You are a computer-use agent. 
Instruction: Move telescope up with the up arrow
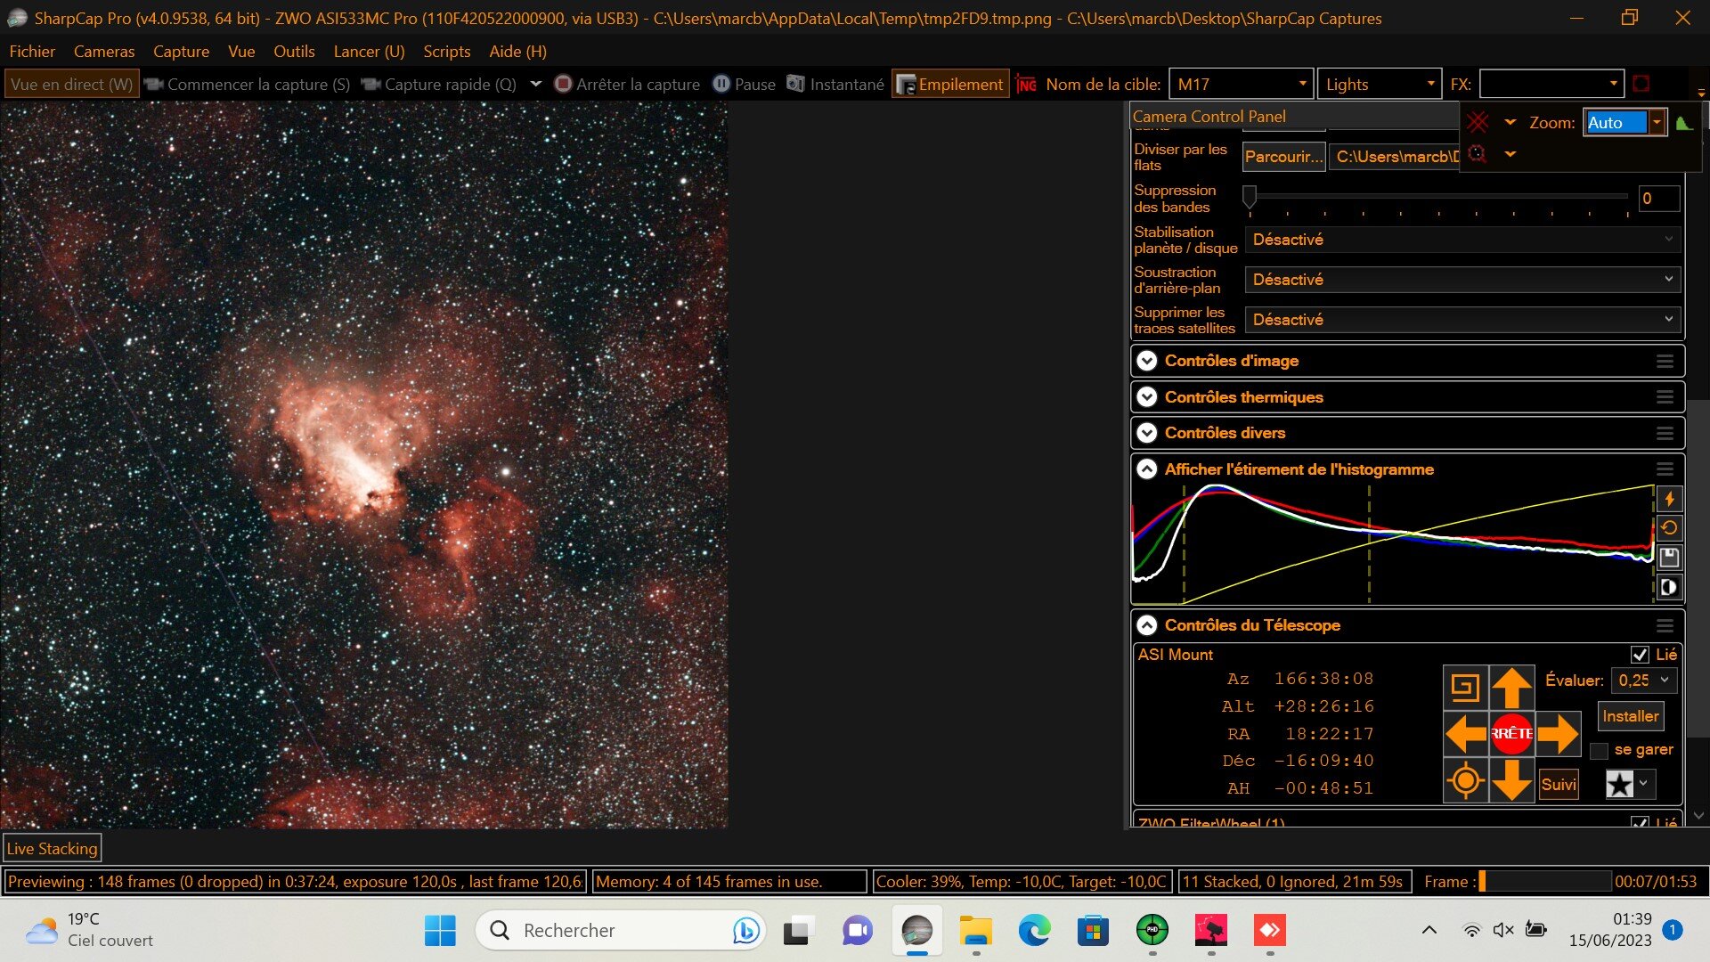(1511, 688)
